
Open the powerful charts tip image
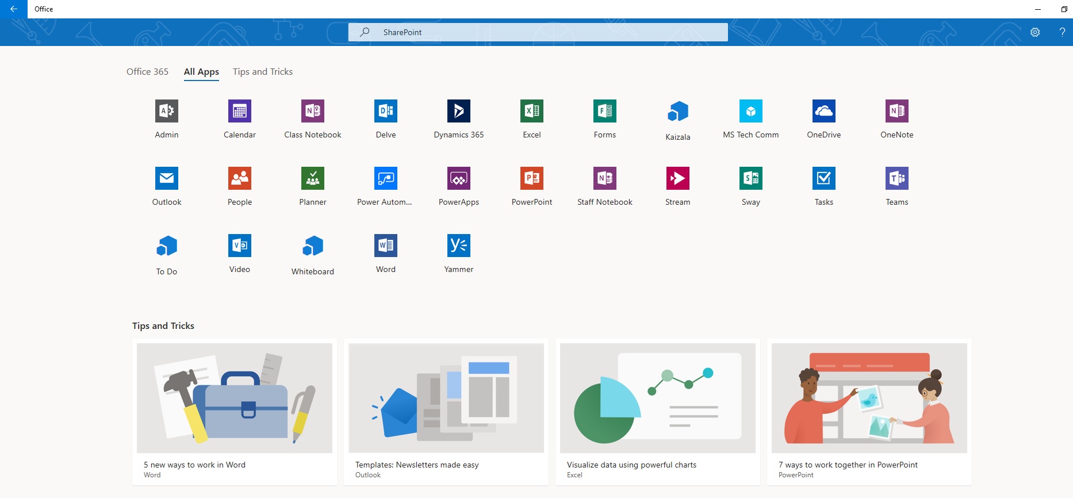click(658, 398)
